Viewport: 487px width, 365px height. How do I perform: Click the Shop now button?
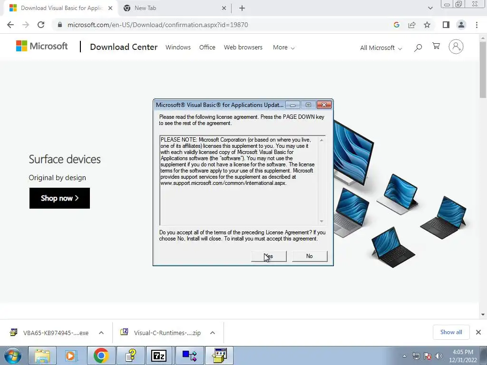point(59,198)
